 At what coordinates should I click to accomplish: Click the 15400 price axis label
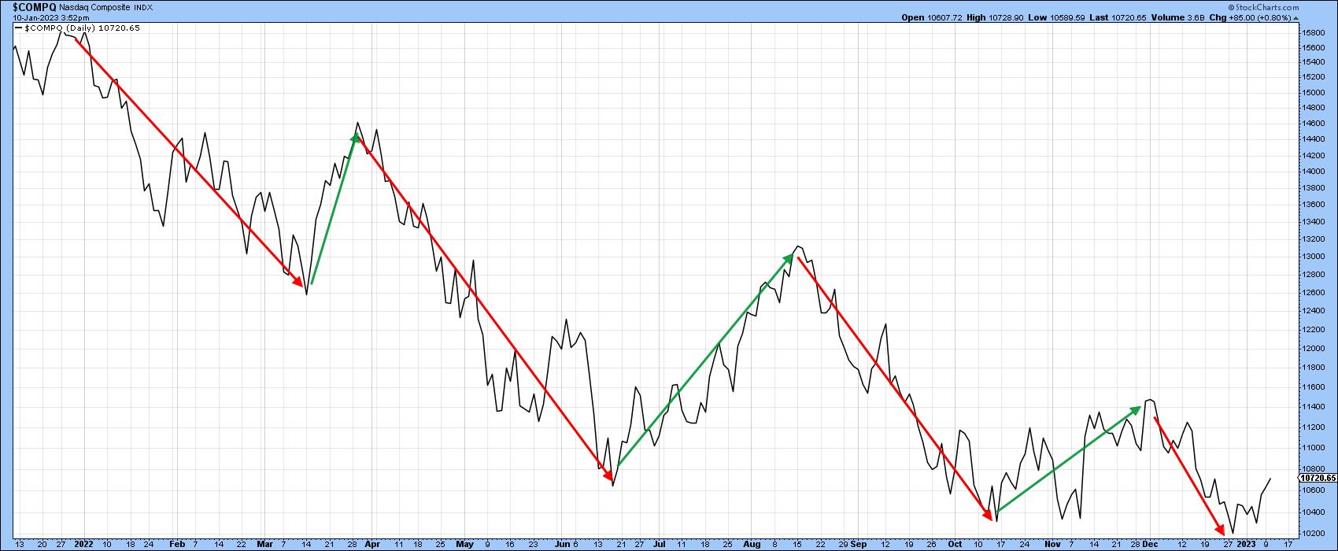point(1314,62)
